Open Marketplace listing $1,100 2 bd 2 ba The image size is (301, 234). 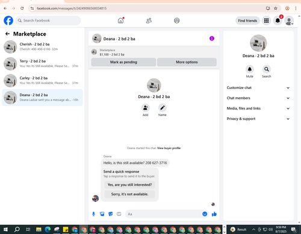[112, 52]
